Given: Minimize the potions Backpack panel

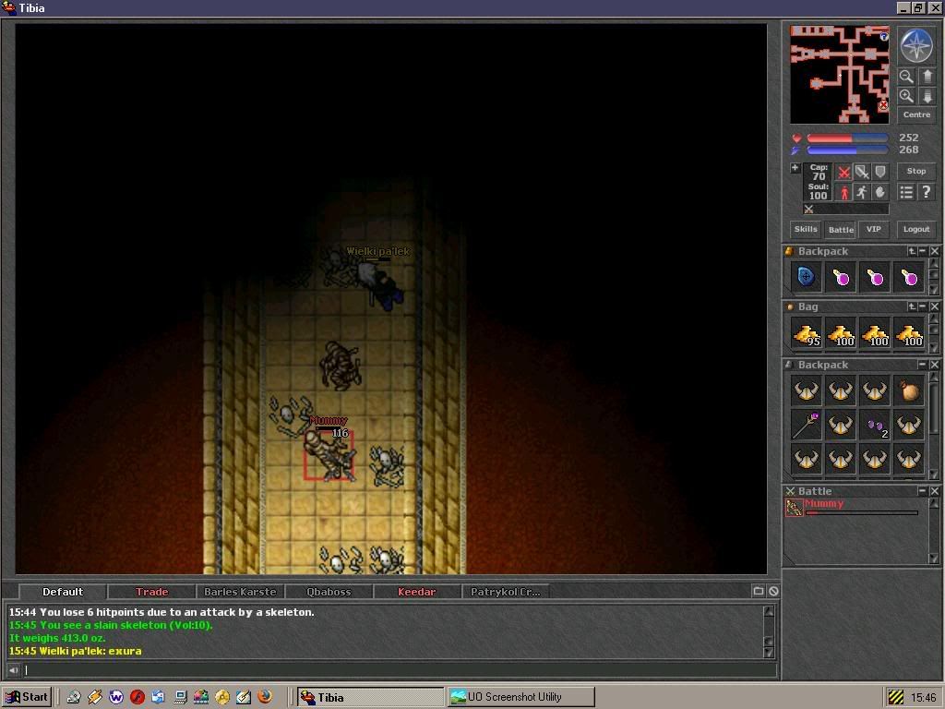Looking at the screenshot, I should tap(922, 251).
